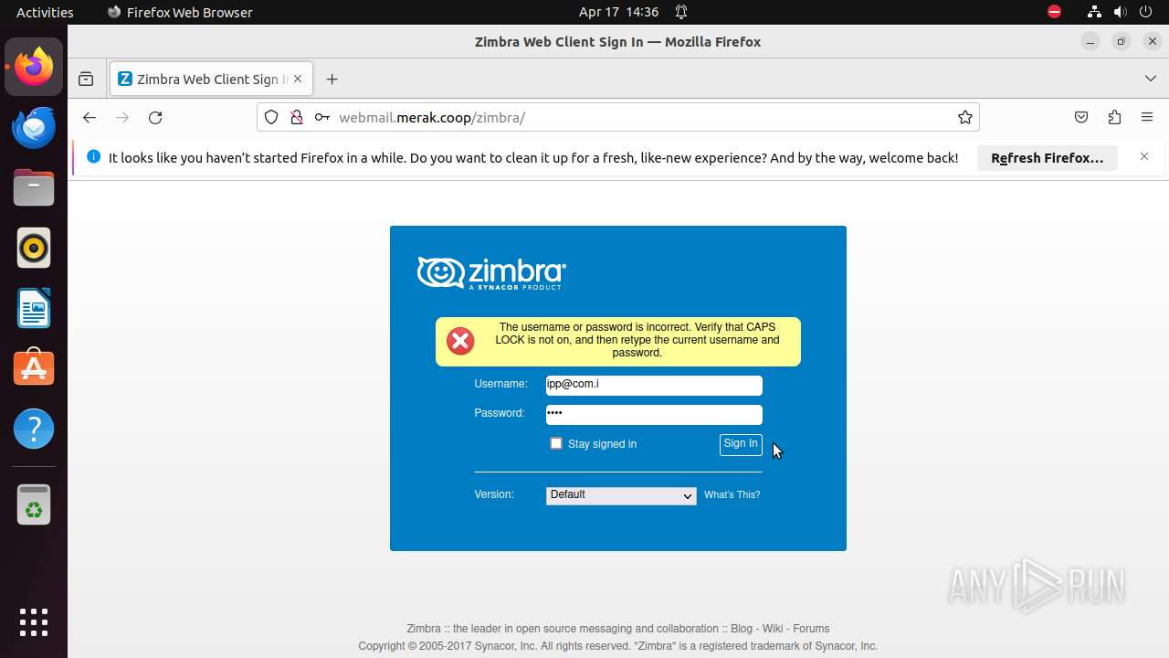
Task: Close the Zimbra Web Client tab
Action: pos(298,80)
